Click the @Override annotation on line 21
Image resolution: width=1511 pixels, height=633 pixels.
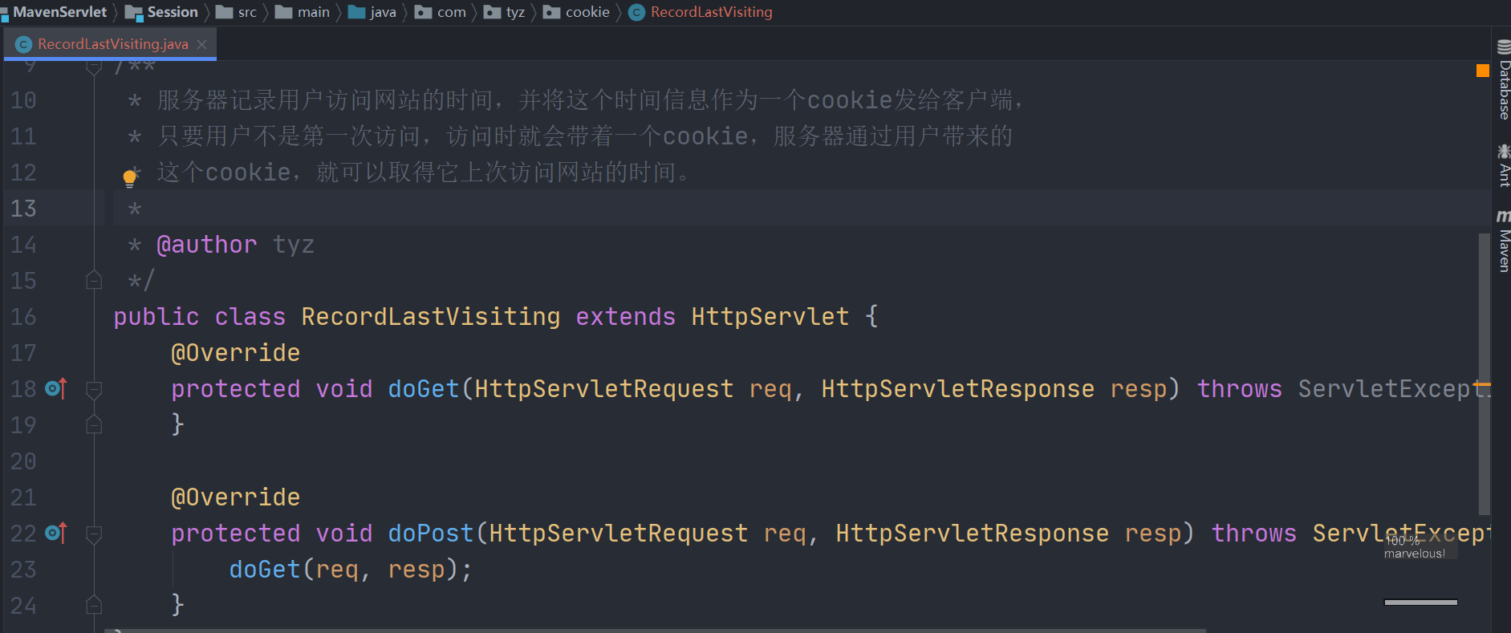click(x=236, y=497)
